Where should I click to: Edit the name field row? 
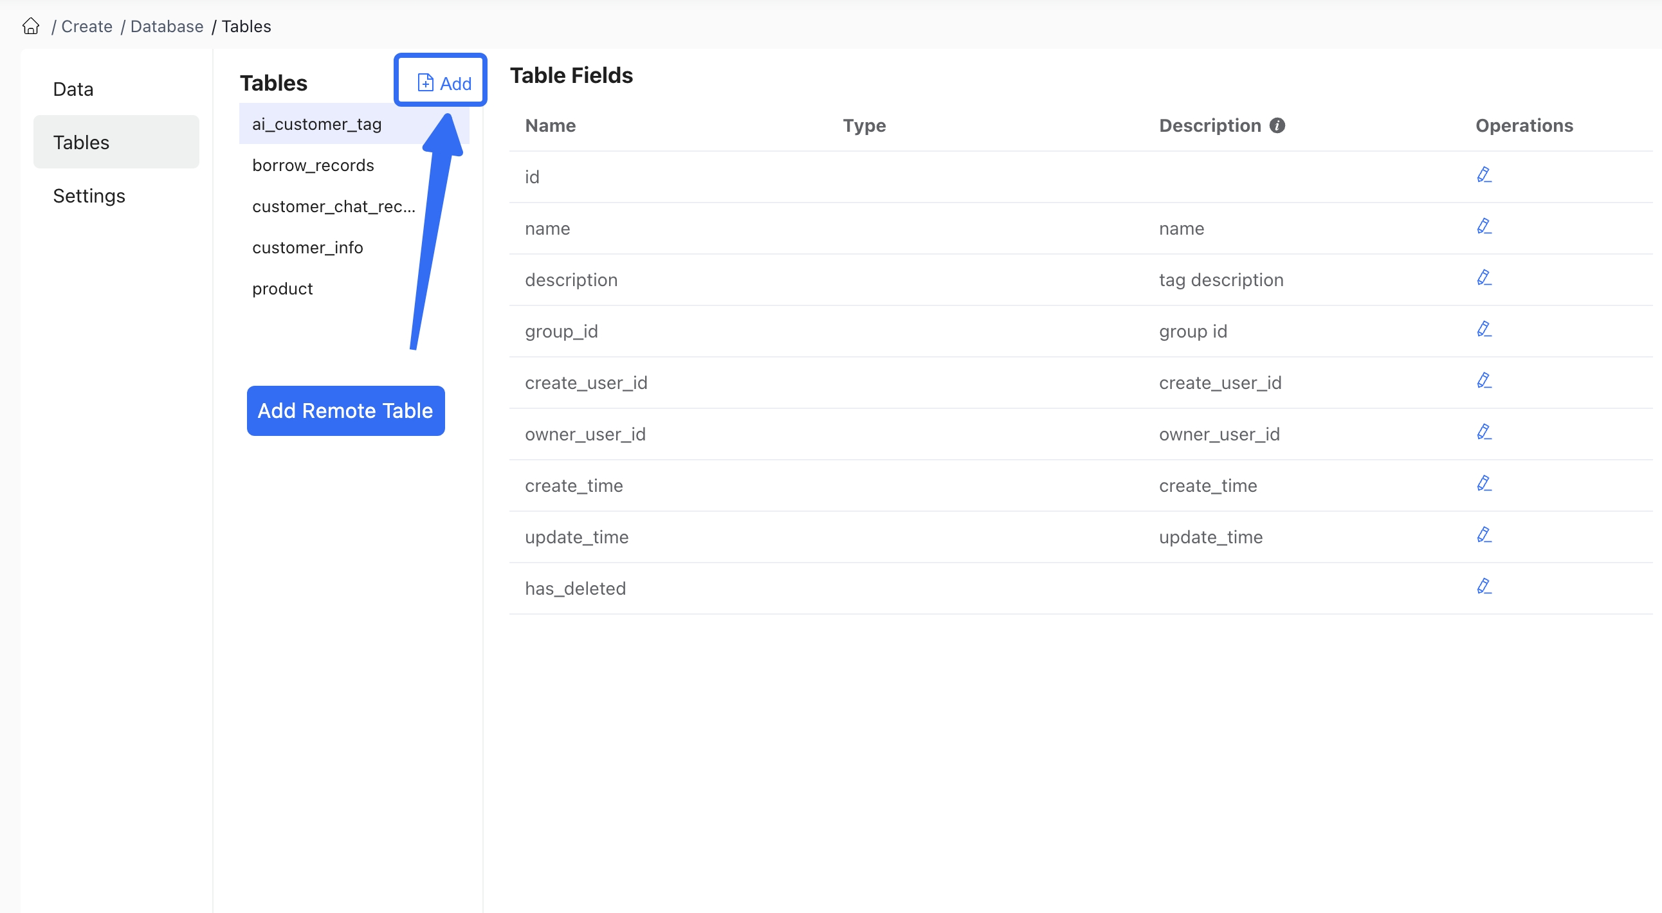pos(1484,226)
